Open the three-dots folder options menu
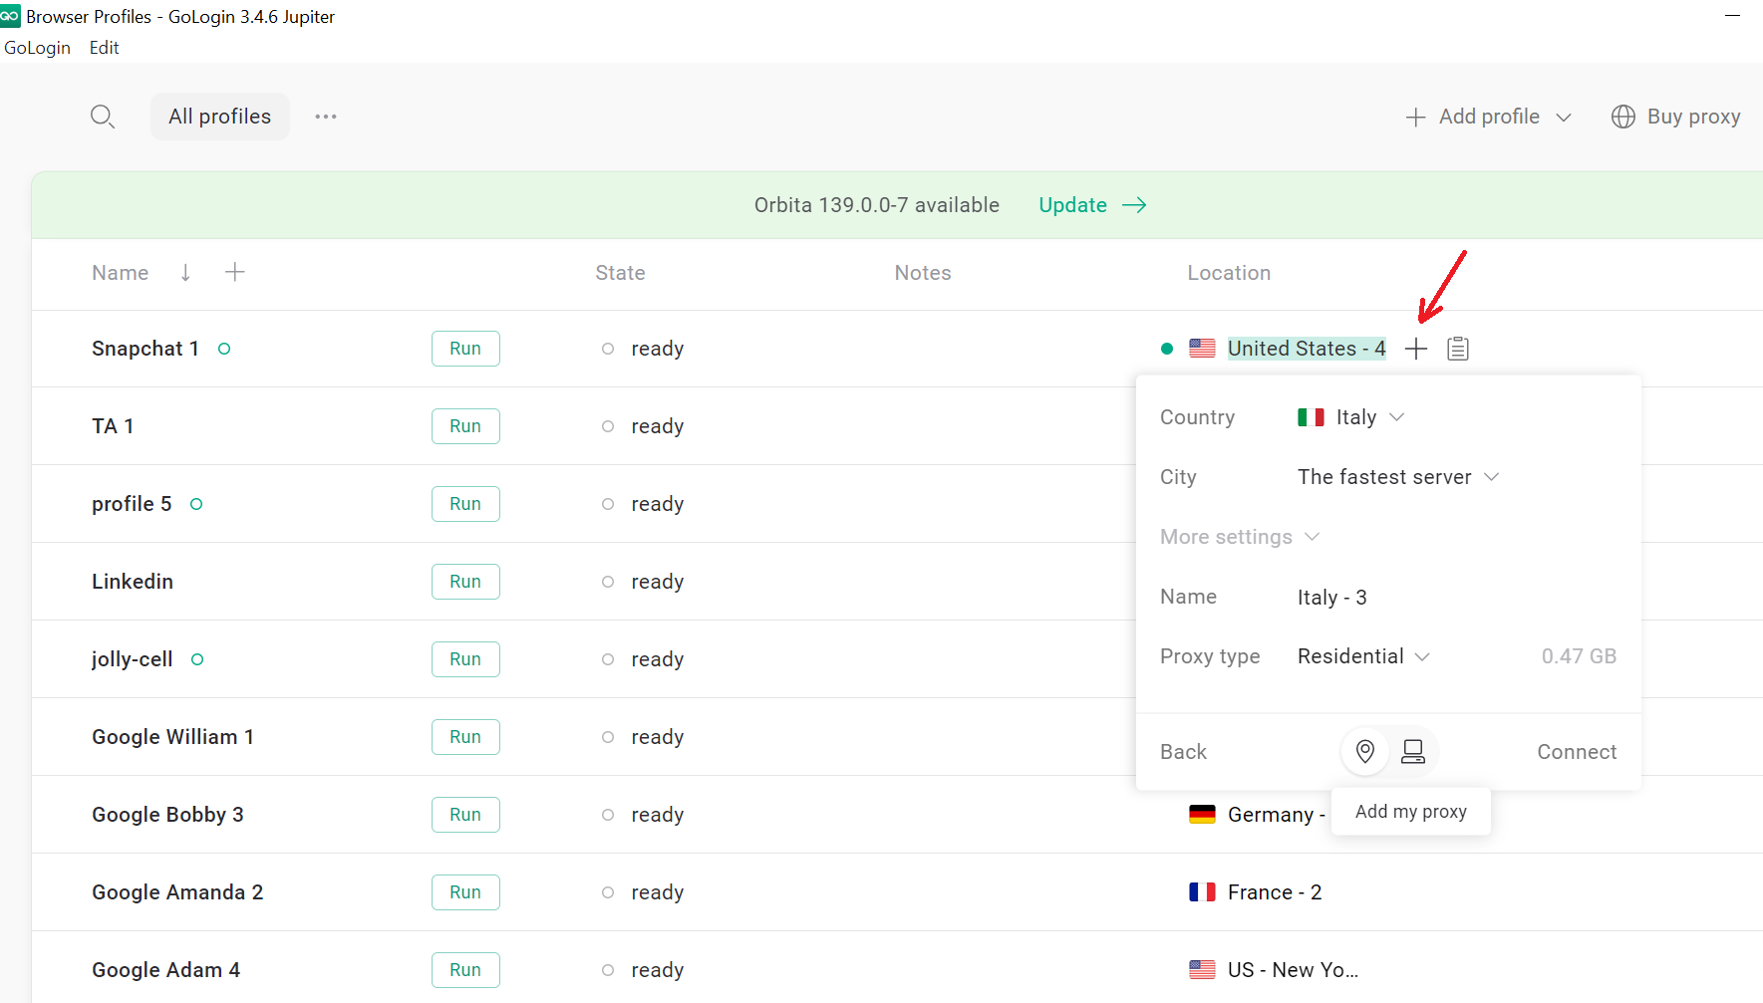Screen dimensions: 1763x1003 coord(326,117)
